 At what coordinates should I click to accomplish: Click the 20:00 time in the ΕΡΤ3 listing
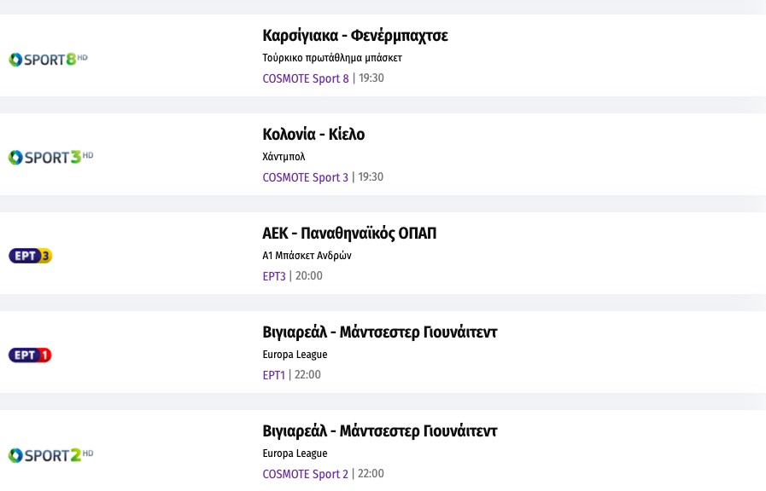(309, 276)
